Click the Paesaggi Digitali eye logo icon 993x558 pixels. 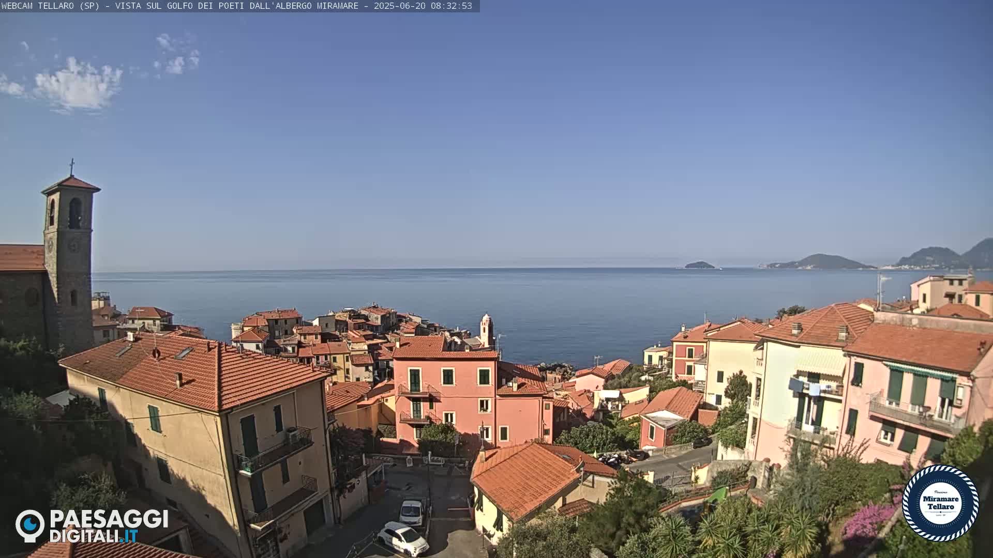tap(30, 525)
